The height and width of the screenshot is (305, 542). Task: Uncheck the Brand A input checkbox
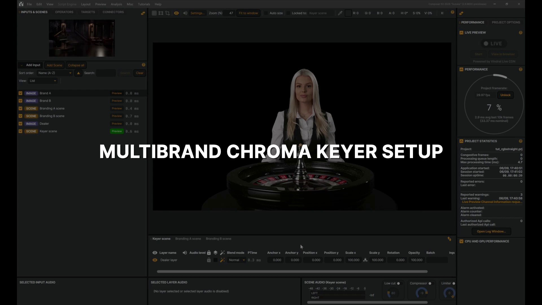point(20,93)
